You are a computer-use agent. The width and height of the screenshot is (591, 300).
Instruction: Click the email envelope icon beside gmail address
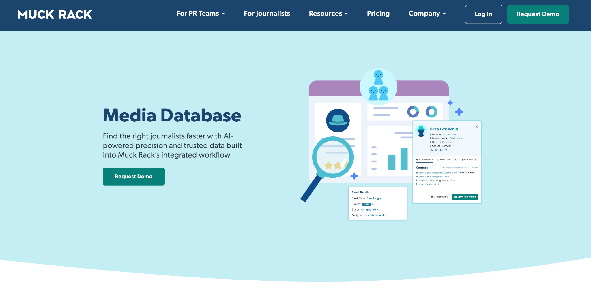click(x=417, y=177)
